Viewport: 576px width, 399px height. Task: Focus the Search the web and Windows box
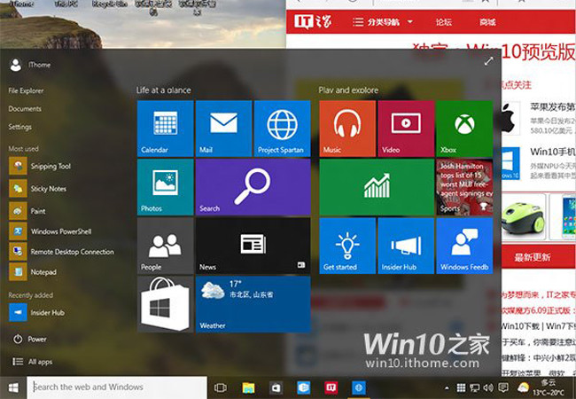pos(117,387)
